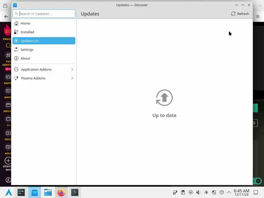Open the clock showing 6:45 AM

241,192
